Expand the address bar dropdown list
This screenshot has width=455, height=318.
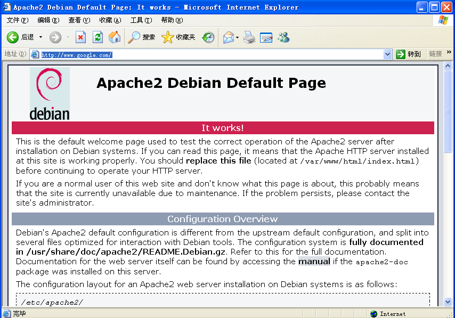pos(387,54)
